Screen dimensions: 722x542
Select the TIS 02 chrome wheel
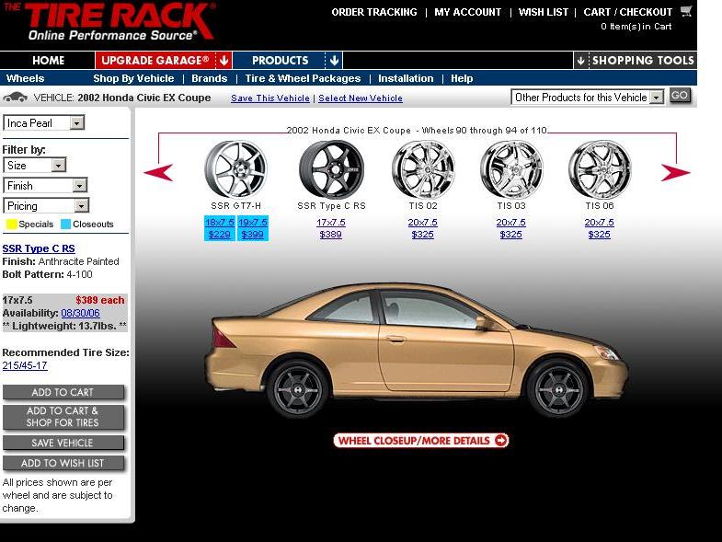pyautogui.click(x=423, y=168)
